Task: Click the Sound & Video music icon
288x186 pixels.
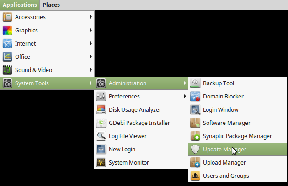Action: pyautogui.click(x=7, y=70)
